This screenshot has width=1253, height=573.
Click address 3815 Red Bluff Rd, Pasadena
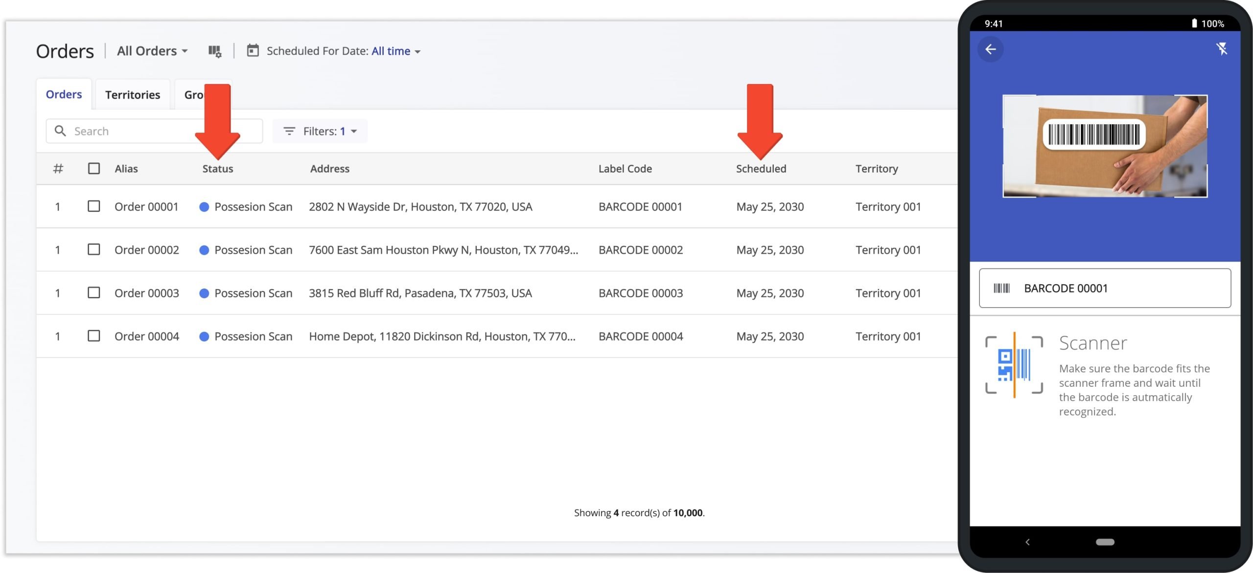[420, 293]
